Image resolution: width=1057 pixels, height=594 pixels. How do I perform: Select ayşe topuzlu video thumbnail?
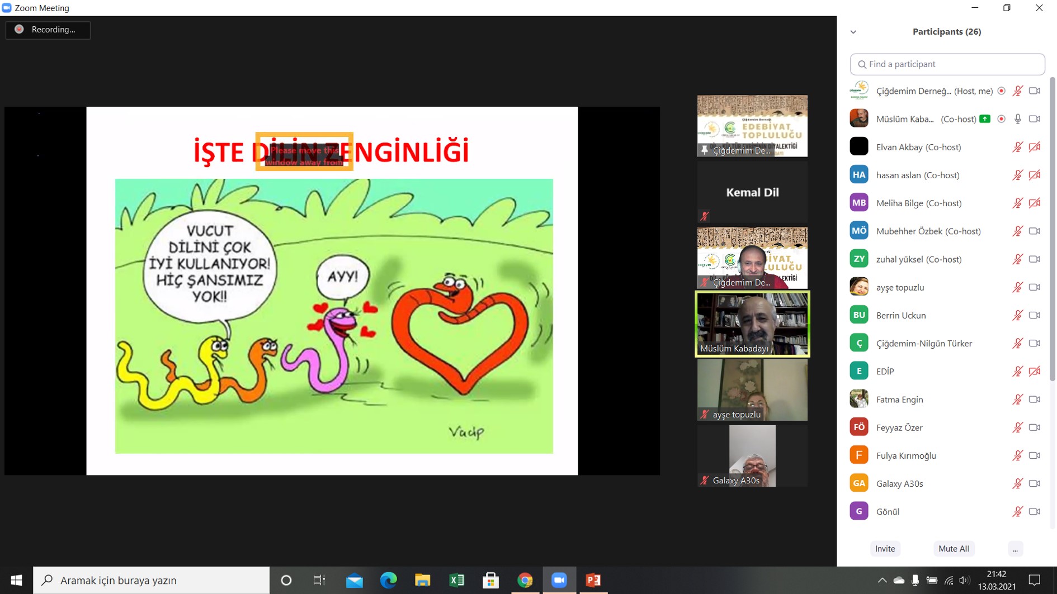tap(752, 389)
